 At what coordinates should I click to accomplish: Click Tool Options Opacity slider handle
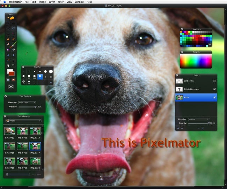pos(35,107)
